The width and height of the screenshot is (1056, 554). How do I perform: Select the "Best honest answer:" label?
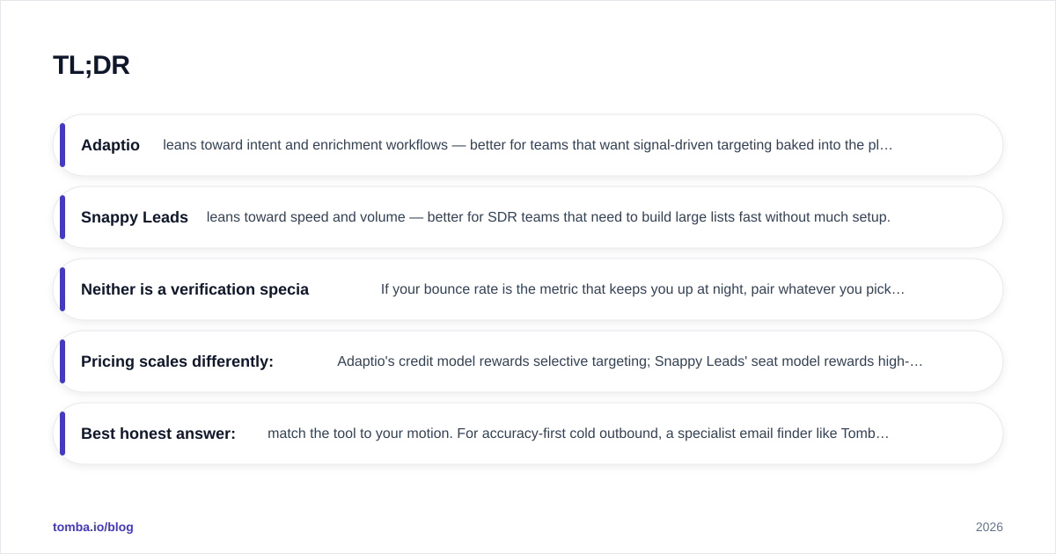pos(158,434)
